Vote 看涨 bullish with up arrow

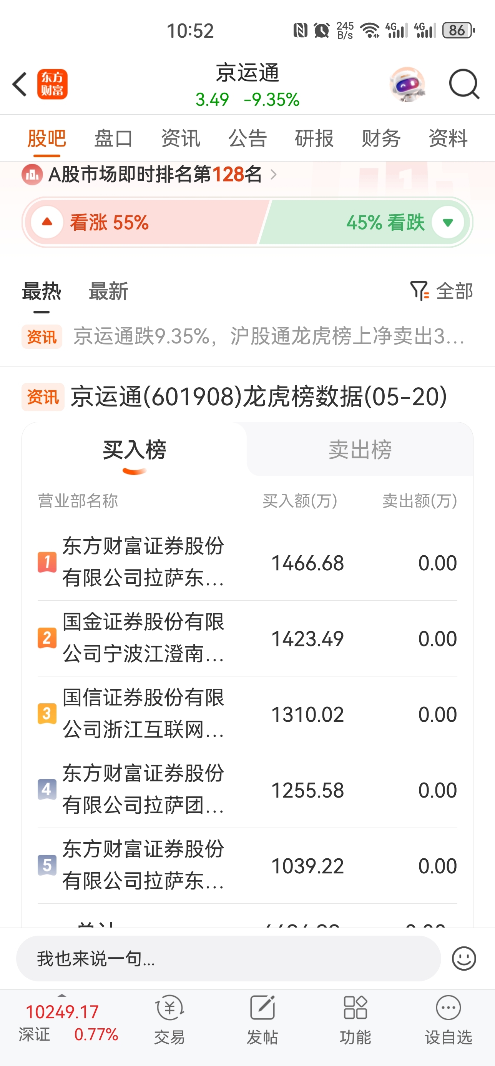[47, 222]
